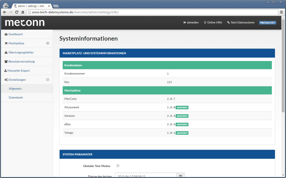
Task: Click the merconn logo
Action: click(x=25, y=23)
